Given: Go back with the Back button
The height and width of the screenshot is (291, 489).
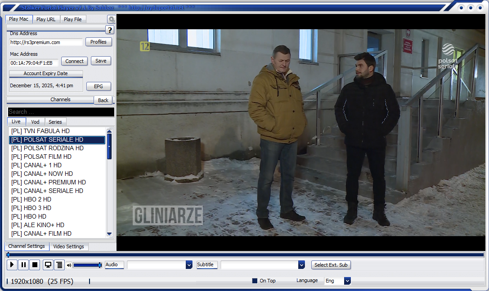Looking at the screenshot, I should pyautogui.click(x=103, y=100).
